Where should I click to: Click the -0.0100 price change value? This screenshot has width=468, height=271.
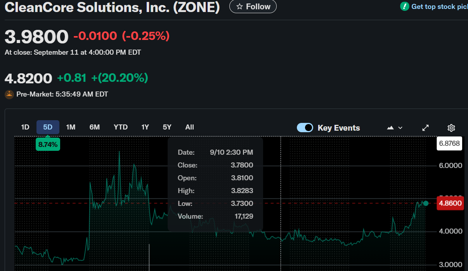[x=95, y=36]
